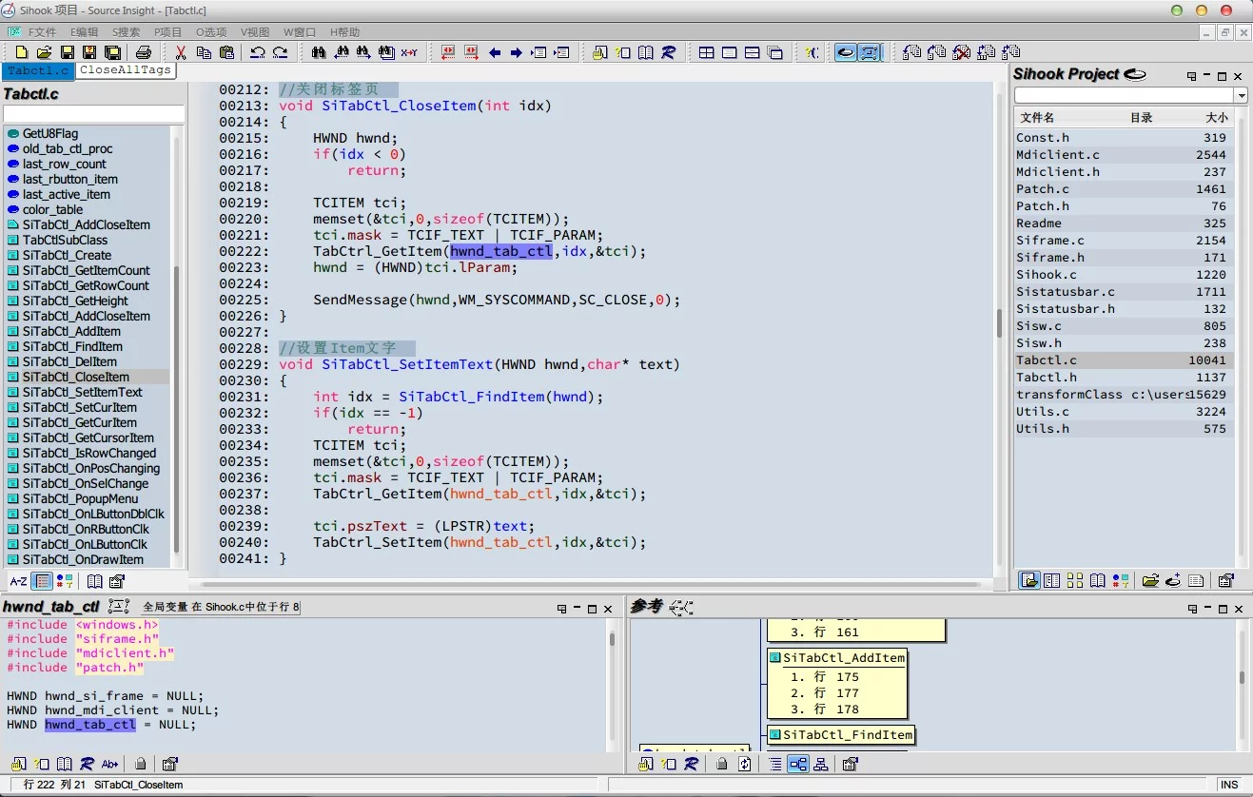
Task: Click the Go Back blue arrow
Action: tap(495, 53)
